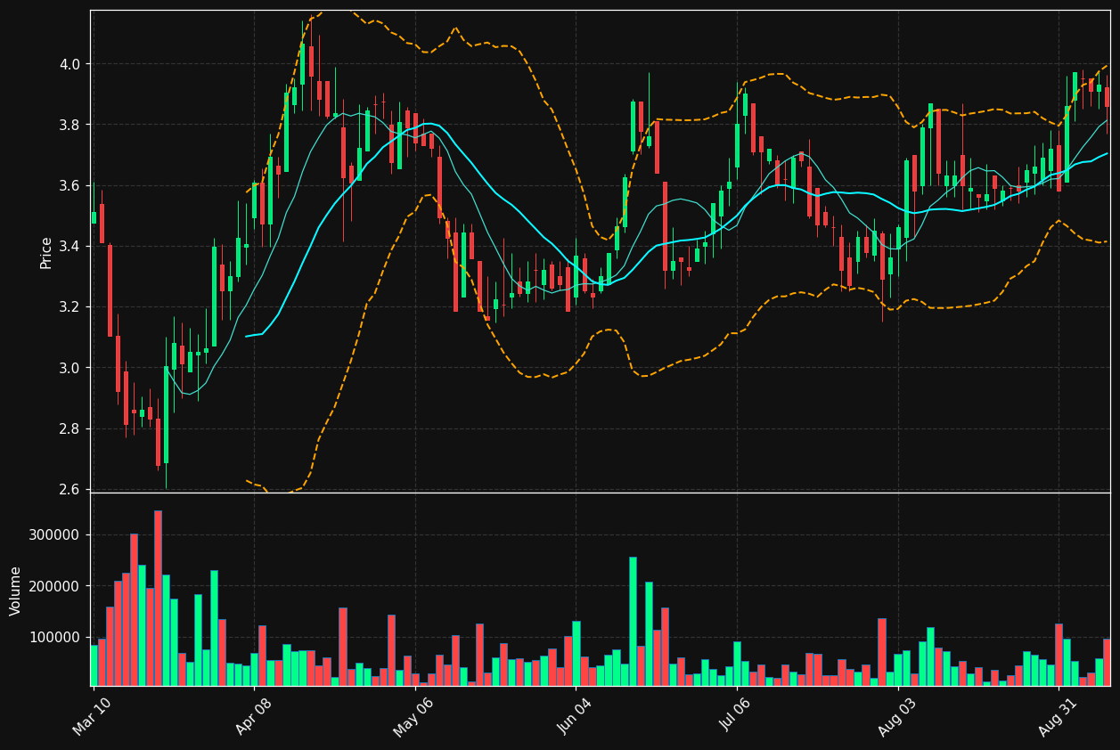Select the 4.0 price tick label
Image resolution: width=1120 pixels, height=750 pixels.
pyautogui.click(x=69, y=64)
